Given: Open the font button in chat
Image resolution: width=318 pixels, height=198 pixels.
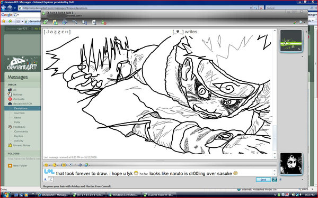Looking at the screenshot, I should point(80,165).
